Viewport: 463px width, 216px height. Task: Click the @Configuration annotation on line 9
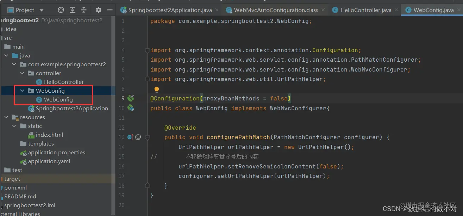pyautogui.click(x=175, y=99)
